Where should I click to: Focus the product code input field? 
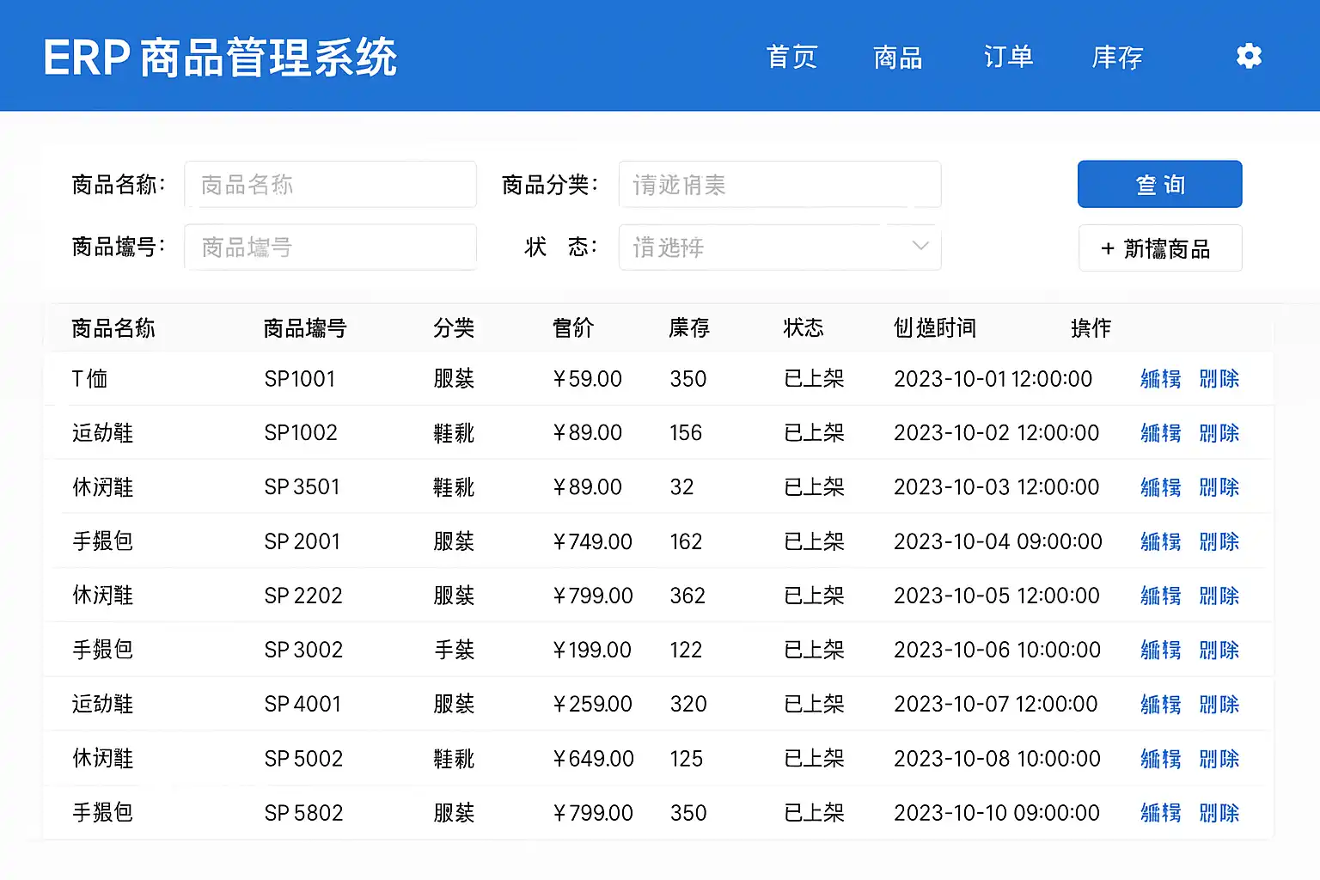[330, 247]
